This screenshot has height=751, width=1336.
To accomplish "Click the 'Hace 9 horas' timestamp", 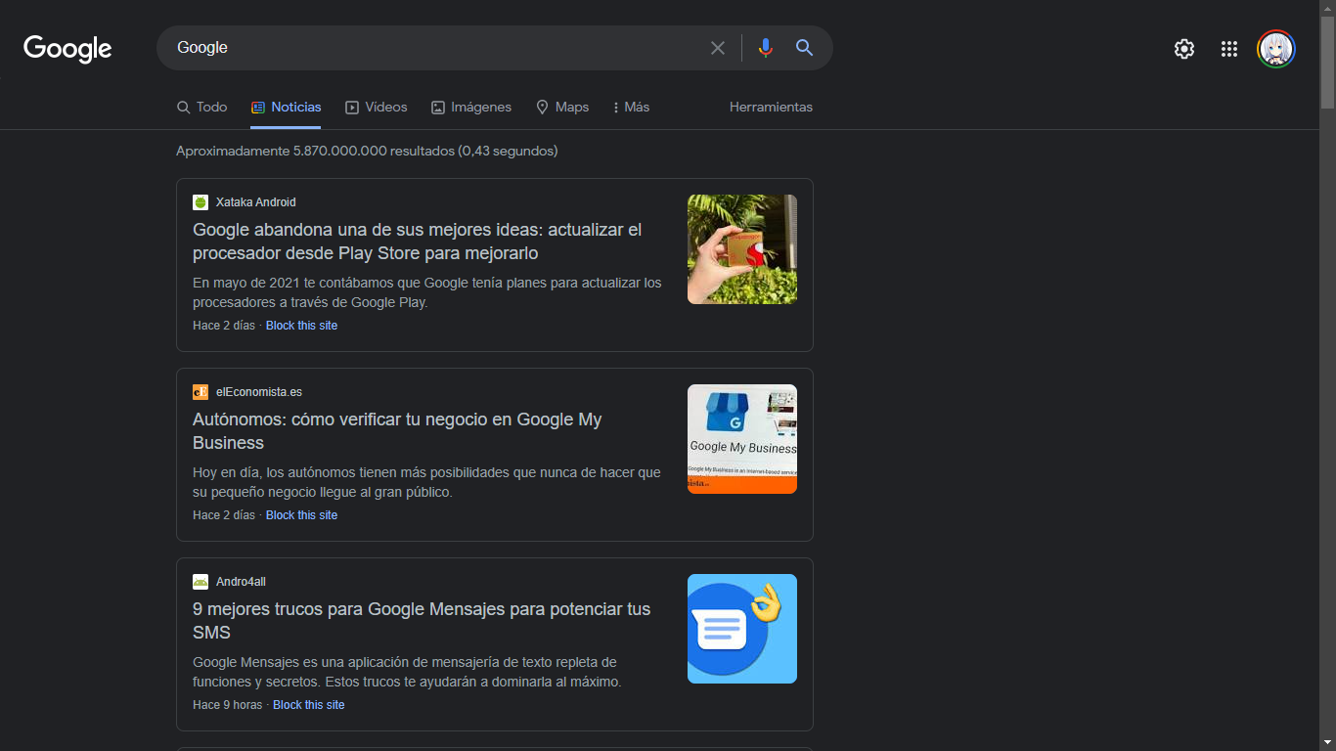I will tap(228, 705).
